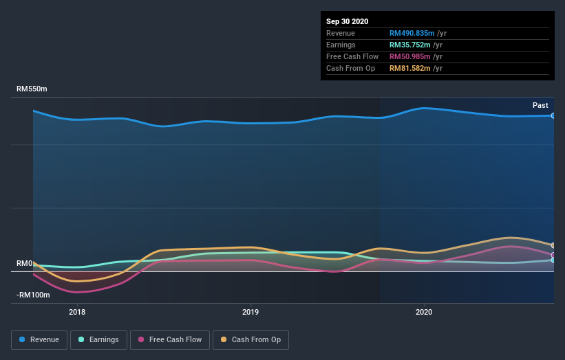Screen dimensions: 565x360
Task: Click the Free Cash Flow label in tooltip
Action: [x=352, y=56]
